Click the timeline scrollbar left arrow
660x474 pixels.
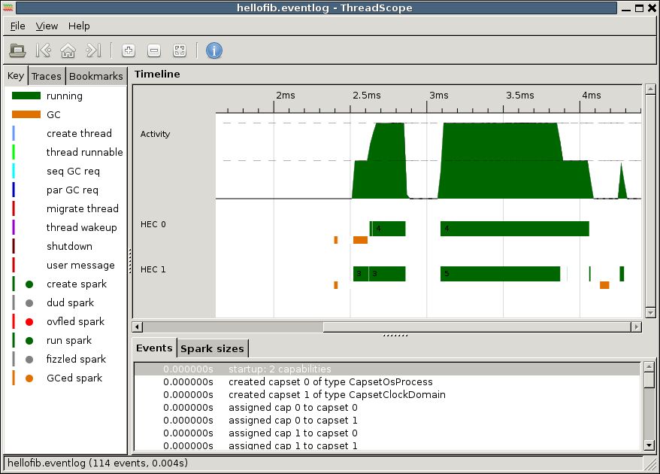click(x=138, y=327)
